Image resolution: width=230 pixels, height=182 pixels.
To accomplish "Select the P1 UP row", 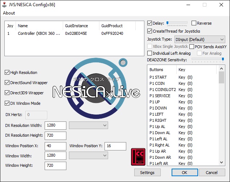I will tap(182, 102).
